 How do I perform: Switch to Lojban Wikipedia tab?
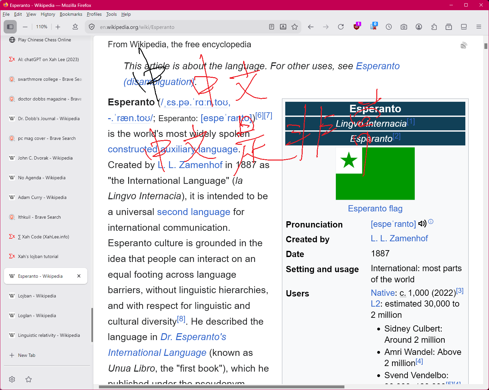(x=46, y=296)
